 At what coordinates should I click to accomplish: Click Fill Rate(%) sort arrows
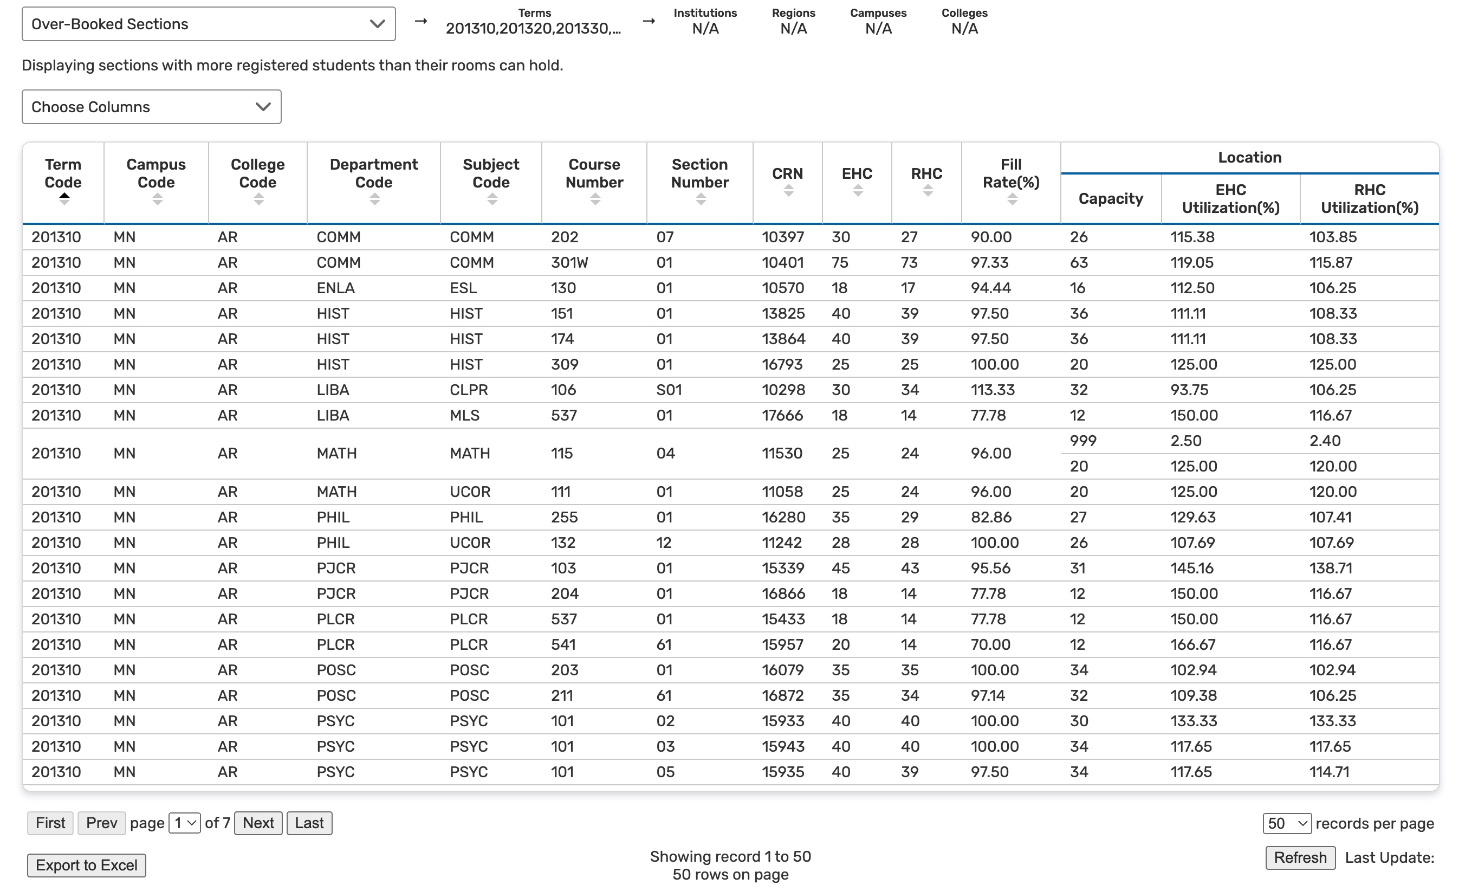pyautogui.click(x=1012, y=199)
